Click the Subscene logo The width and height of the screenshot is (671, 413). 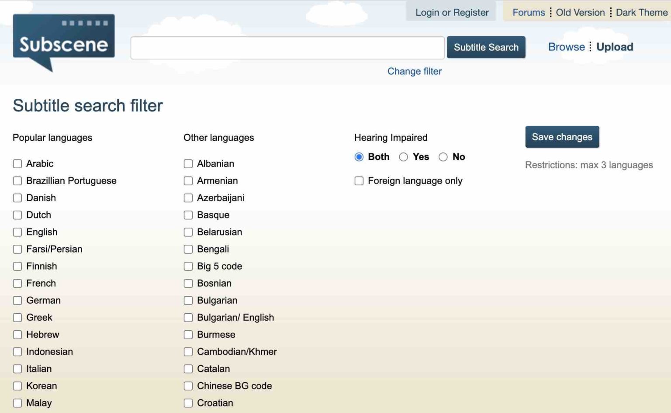pyautogui.click(x=64, y=42)
